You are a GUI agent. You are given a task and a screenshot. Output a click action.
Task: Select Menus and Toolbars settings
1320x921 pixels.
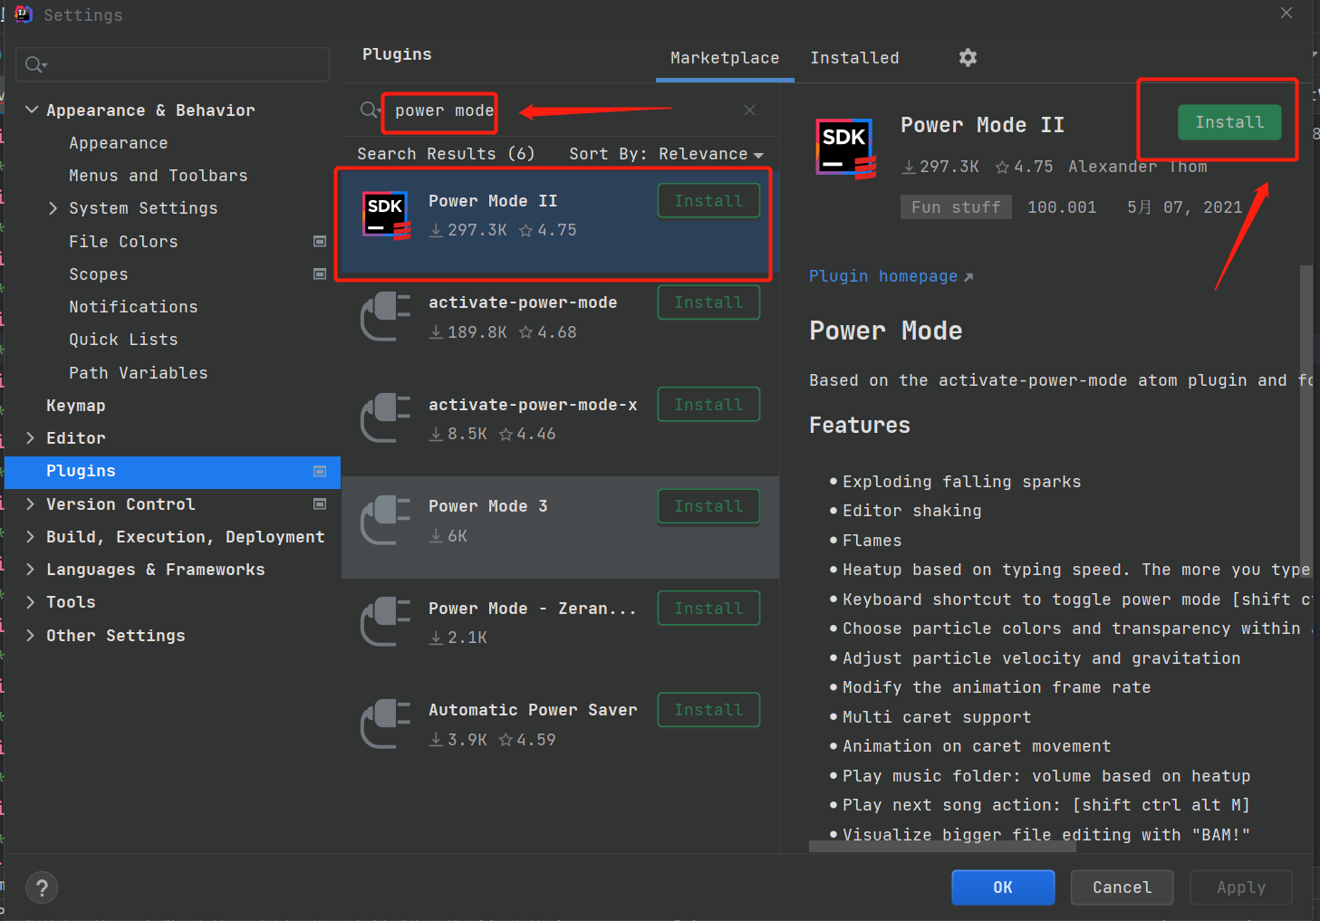tap(159, 176)
